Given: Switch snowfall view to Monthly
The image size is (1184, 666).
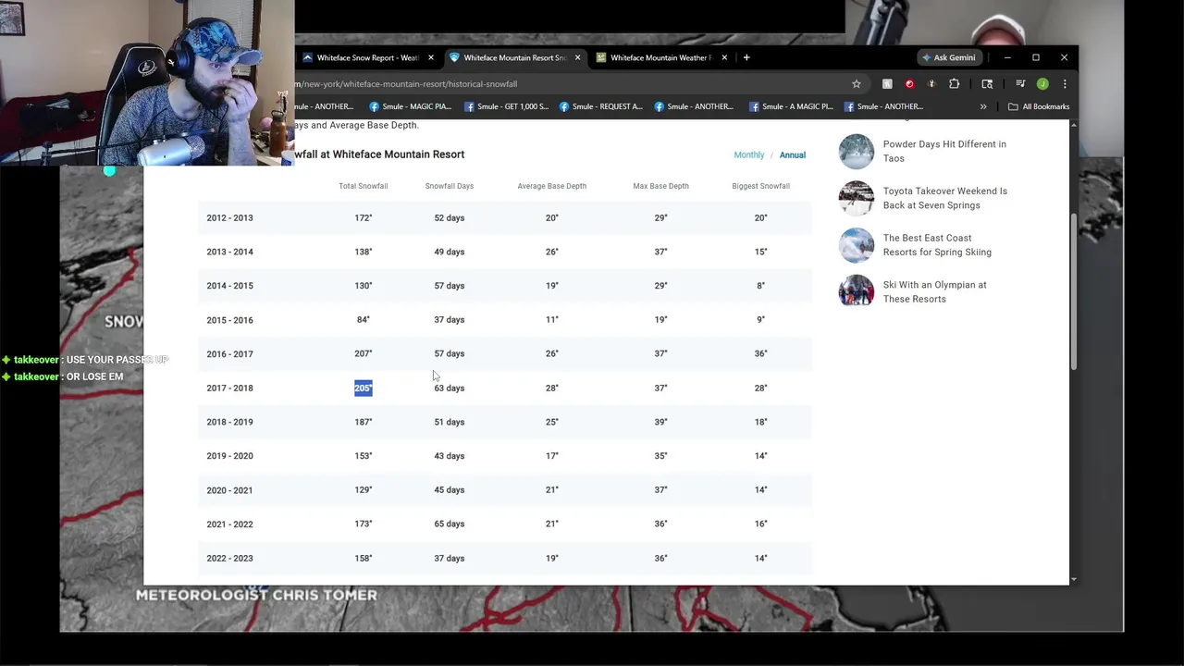Looking at the screenshot, I should tap(749, 154).
